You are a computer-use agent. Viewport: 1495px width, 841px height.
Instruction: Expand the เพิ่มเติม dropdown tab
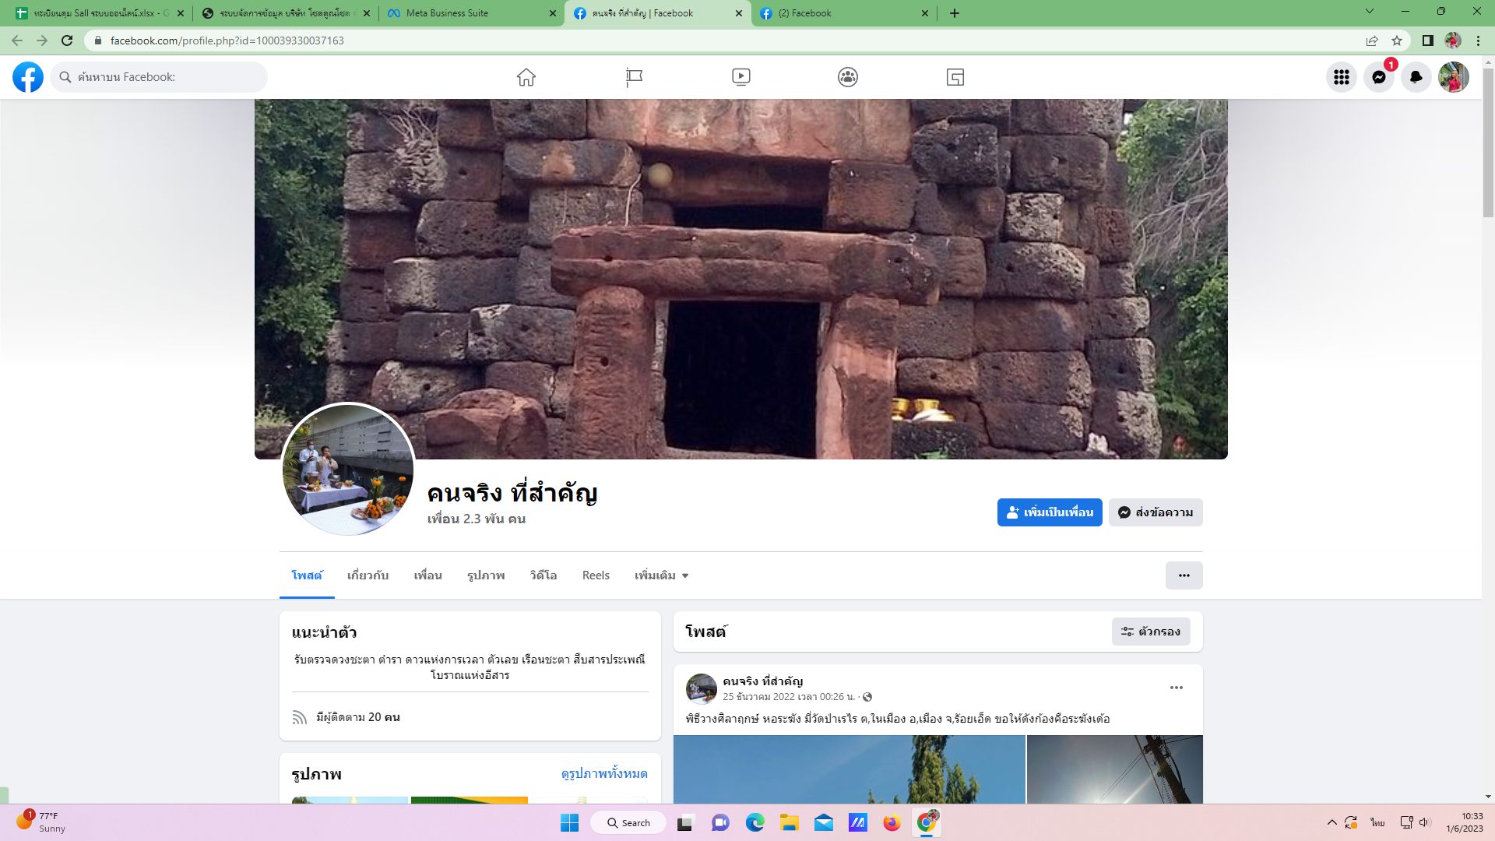[661, 575]
